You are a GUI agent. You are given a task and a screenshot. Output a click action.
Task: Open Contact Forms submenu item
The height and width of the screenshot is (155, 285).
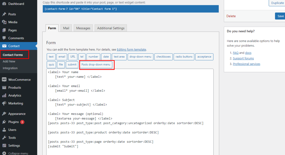pyautogui.click(x=13, y=55)
